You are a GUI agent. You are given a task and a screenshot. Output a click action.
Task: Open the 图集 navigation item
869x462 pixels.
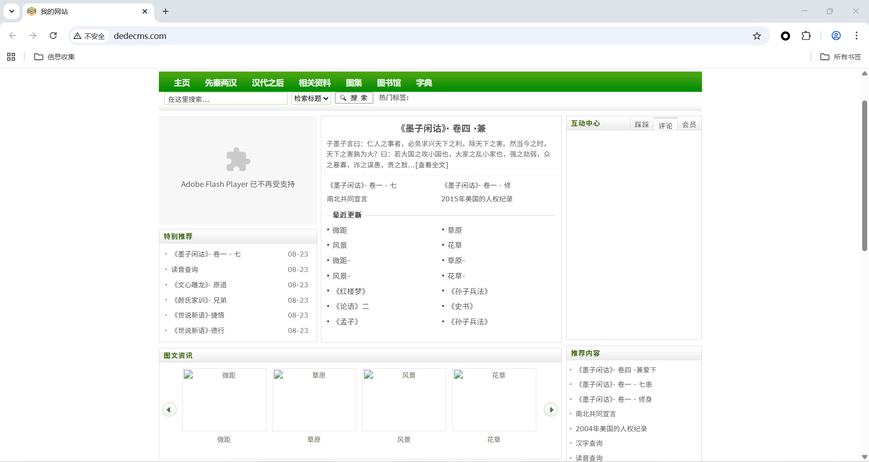coord(354,83)
